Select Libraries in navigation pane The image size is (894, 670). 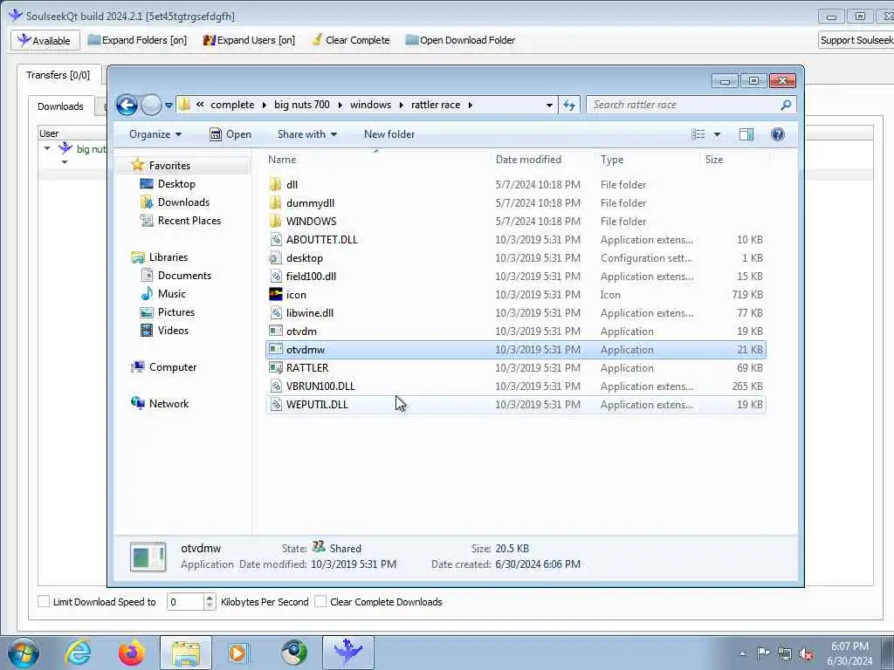click(x=168, y=257)
